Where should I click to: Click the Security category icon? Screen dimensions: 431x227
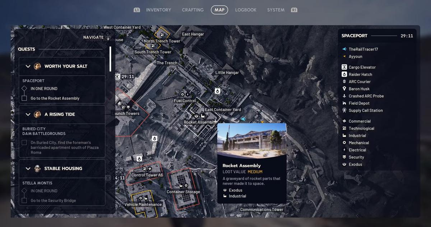344,157
